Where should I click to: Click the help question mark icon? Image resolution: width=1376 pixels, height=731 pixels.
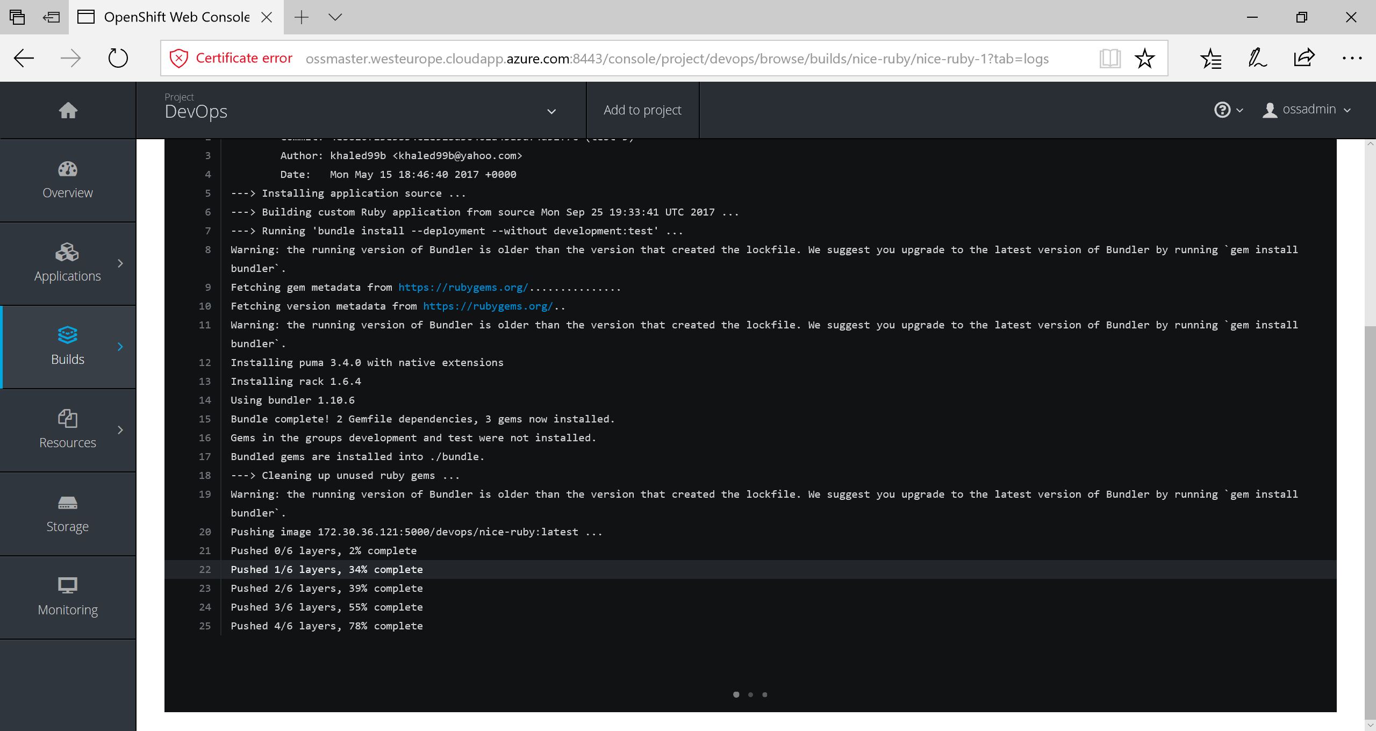1222,110
